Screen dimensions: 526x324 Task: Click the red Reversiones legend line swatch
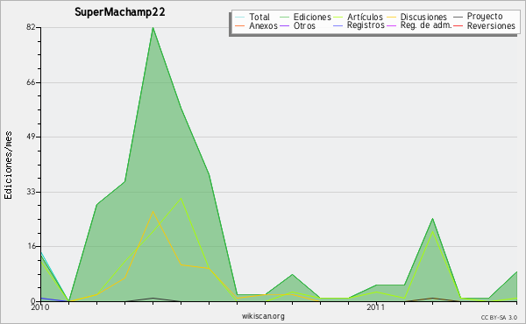coord(458,25)
